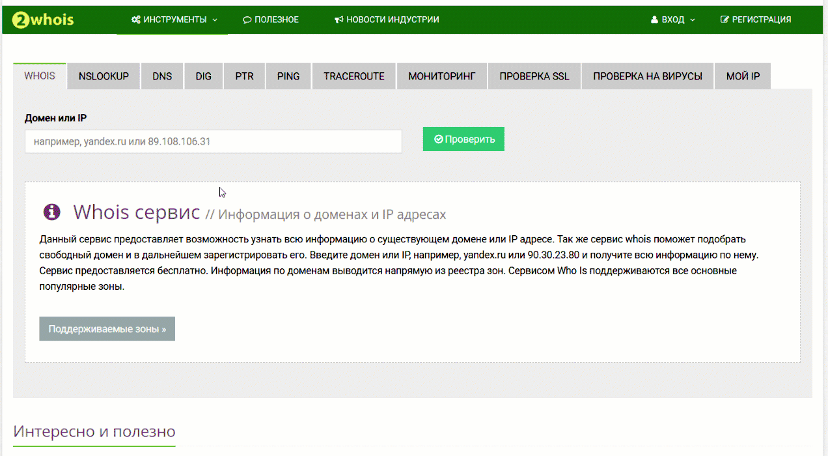Click the 2whois logo

(43, 20)
